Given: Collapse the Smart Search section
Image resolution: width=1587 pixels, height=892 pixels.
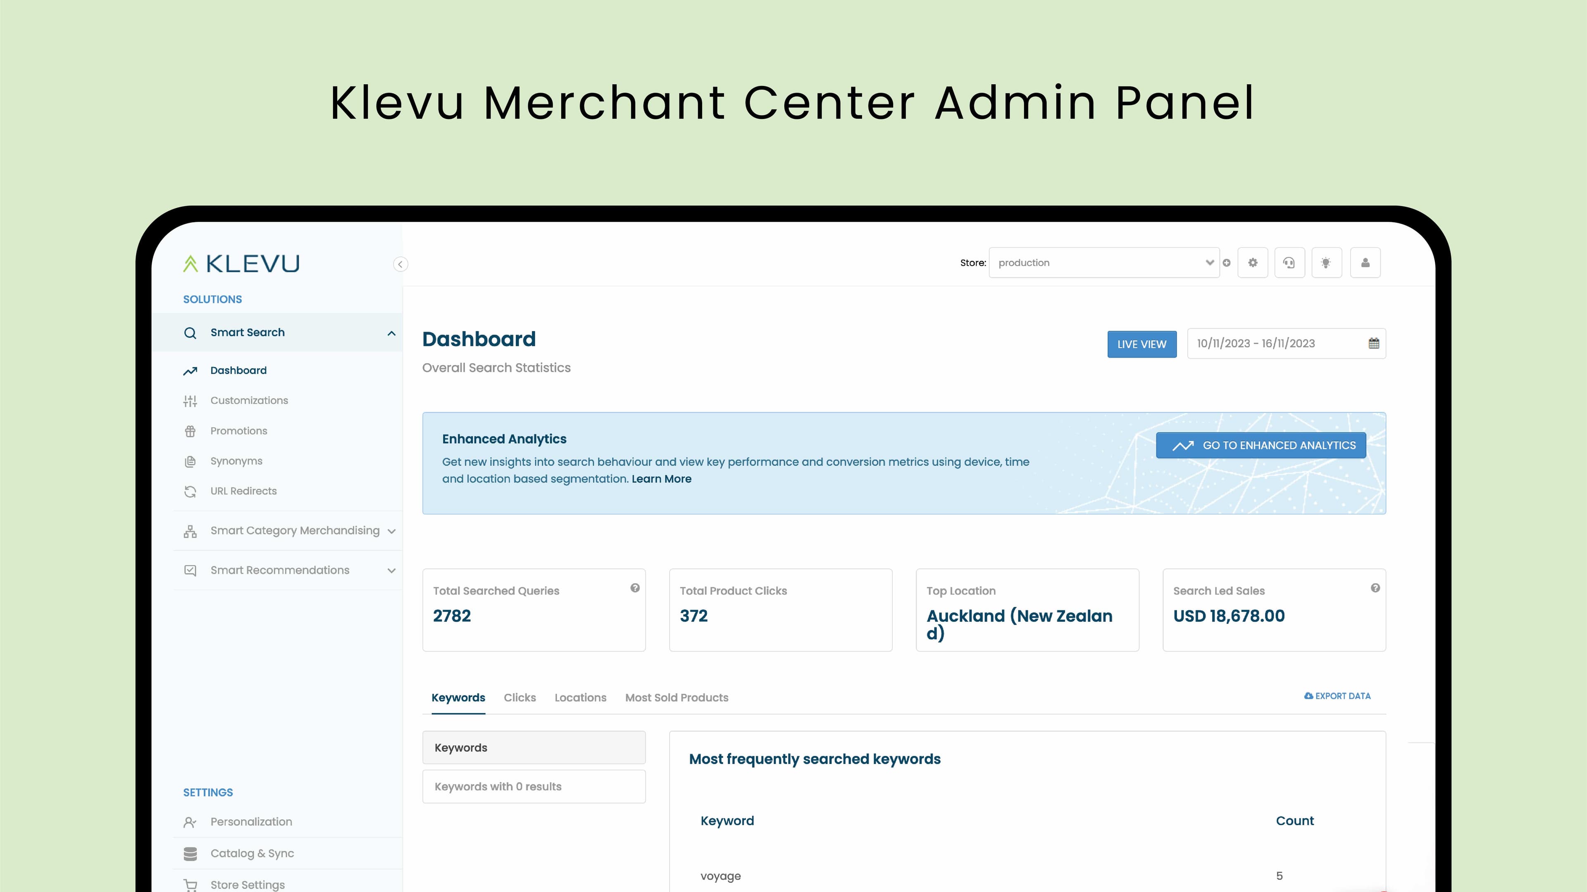Looking at the screenshot, I should 391,333.
